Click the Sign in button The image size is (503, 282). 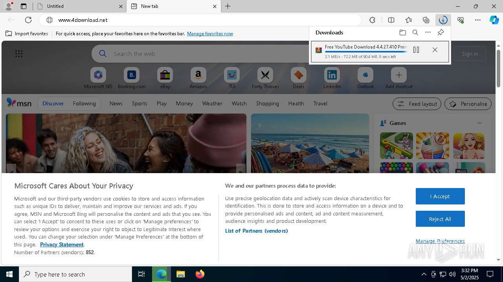470,54
